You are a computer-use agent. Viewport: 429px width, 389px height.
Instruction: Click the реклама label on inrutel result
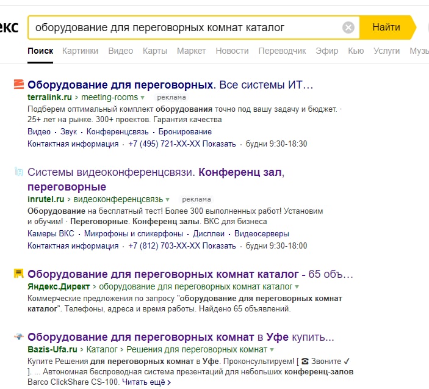pyautogui.click(x=196, y=199)
